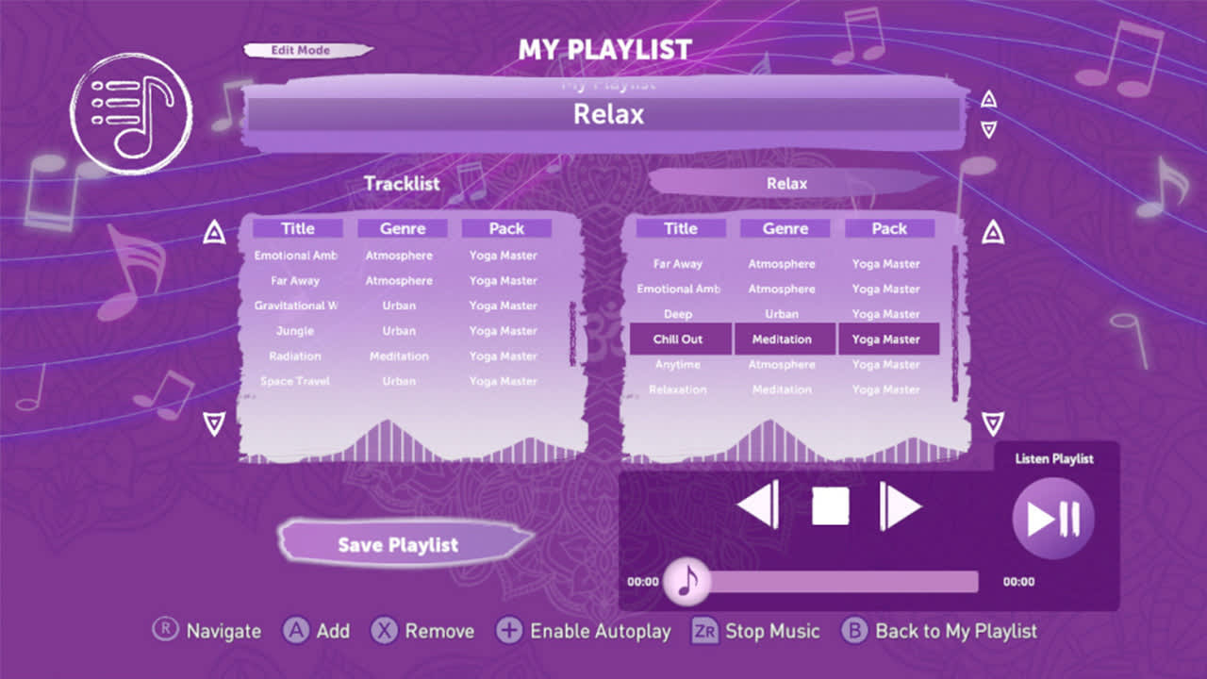1207x679 pixels.
Task: Click the R Navigate hint icon
Action: tap(166, 630)
